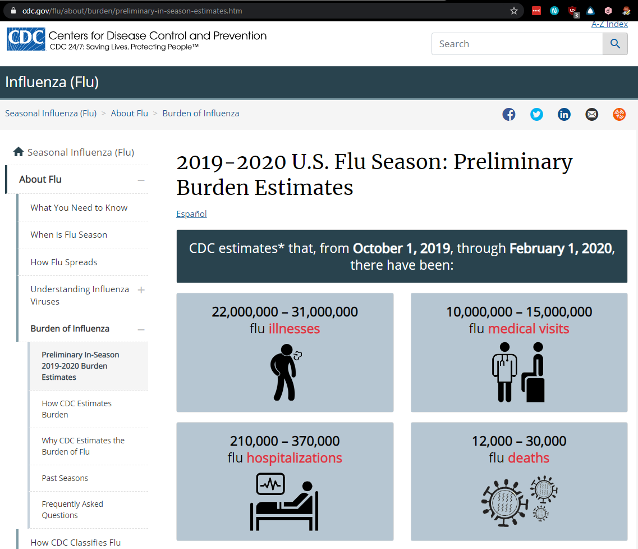Open Frequently Asked Questions sidebar link
Screen dimensions: 638x549
pyautogui.click(x=72, y=510)
